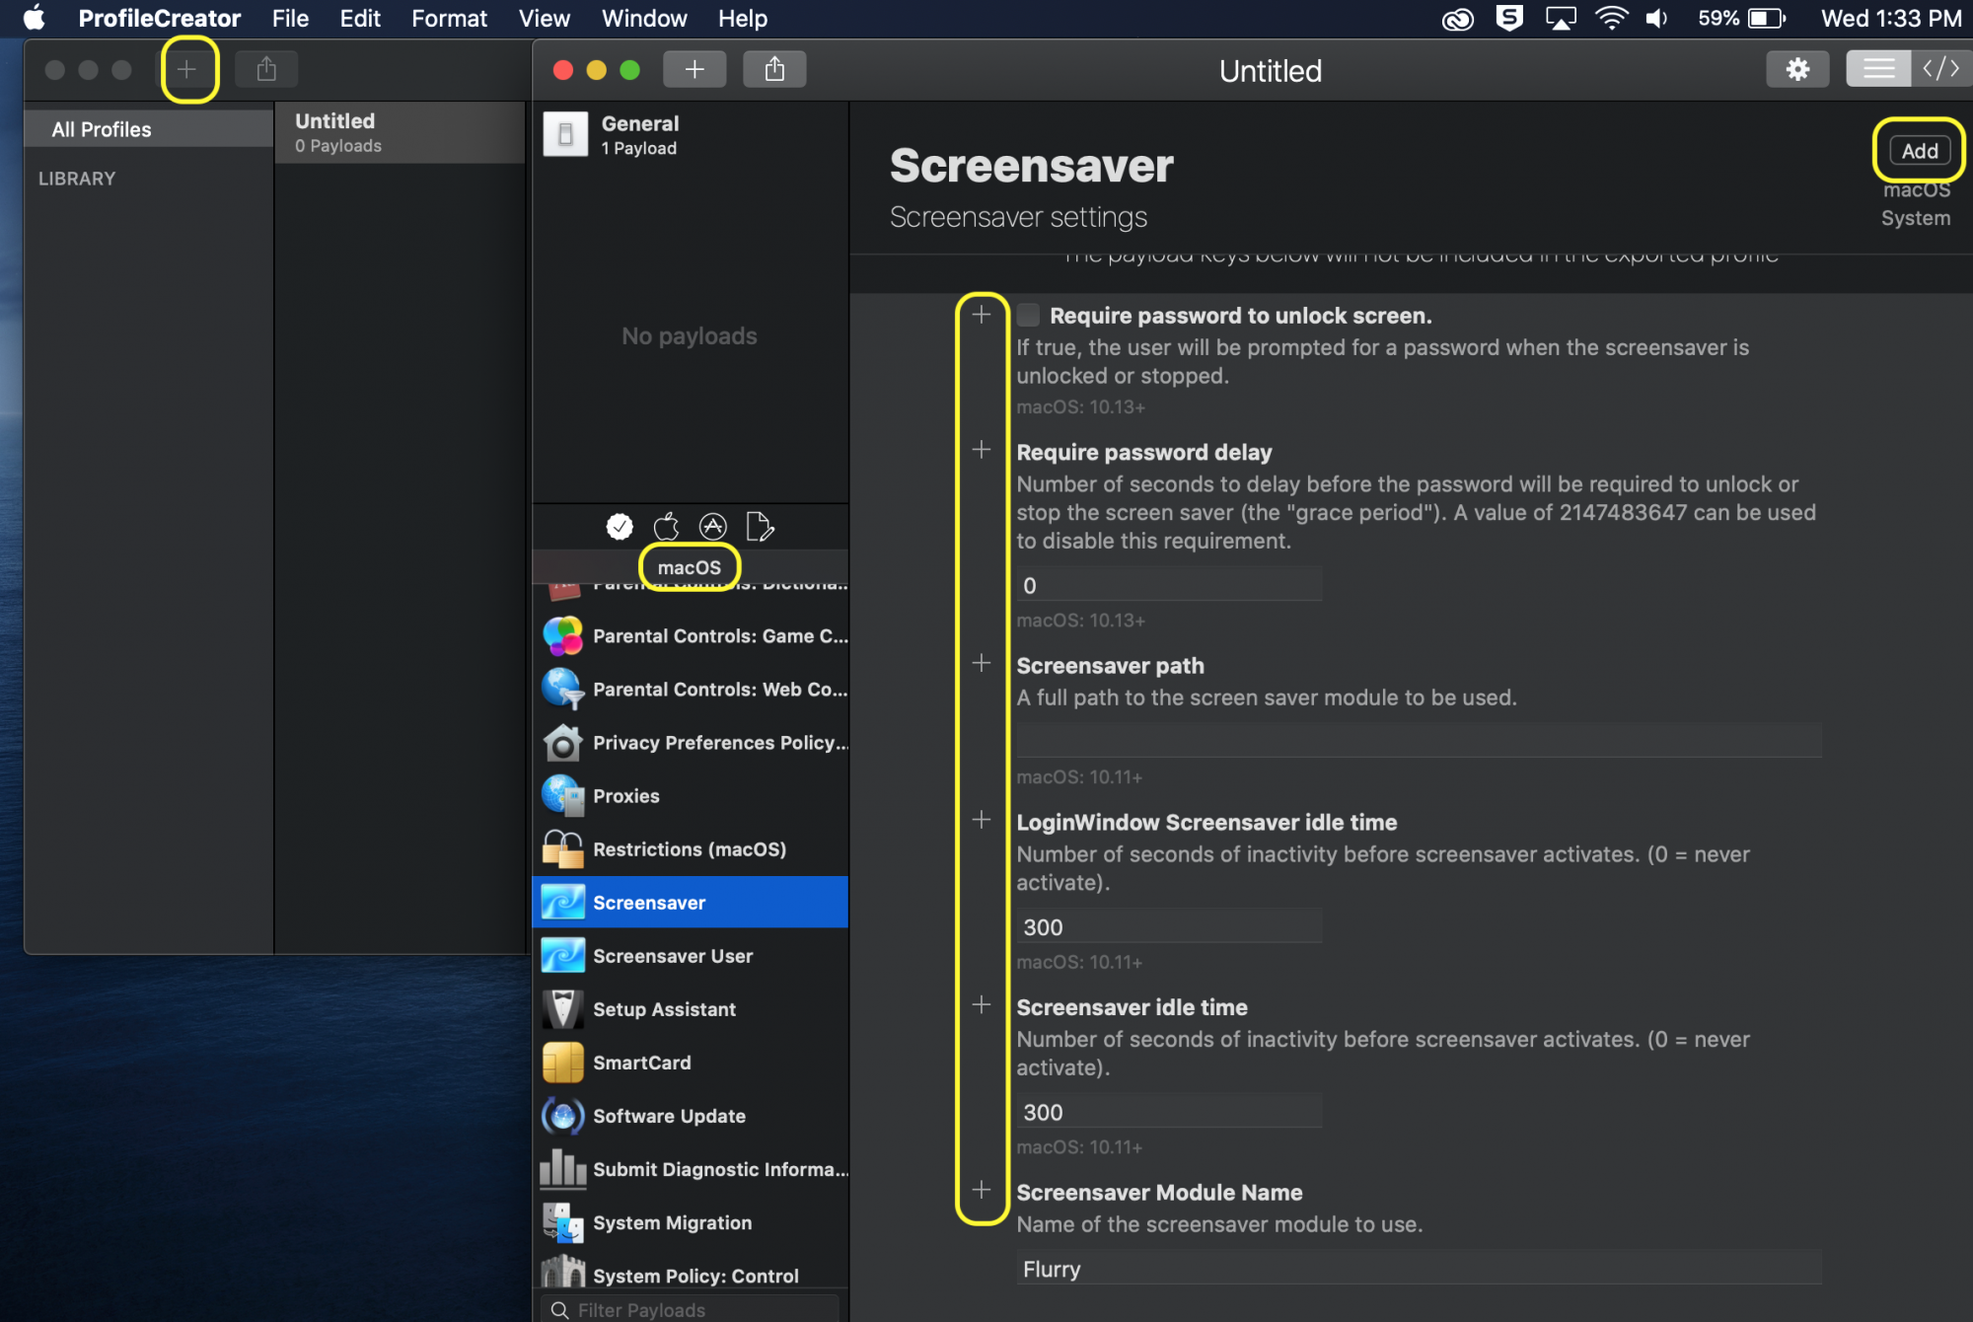This screenshot has height=1322, width=1973.
Task: Click the new profile plus button
Action: [187, 68]
